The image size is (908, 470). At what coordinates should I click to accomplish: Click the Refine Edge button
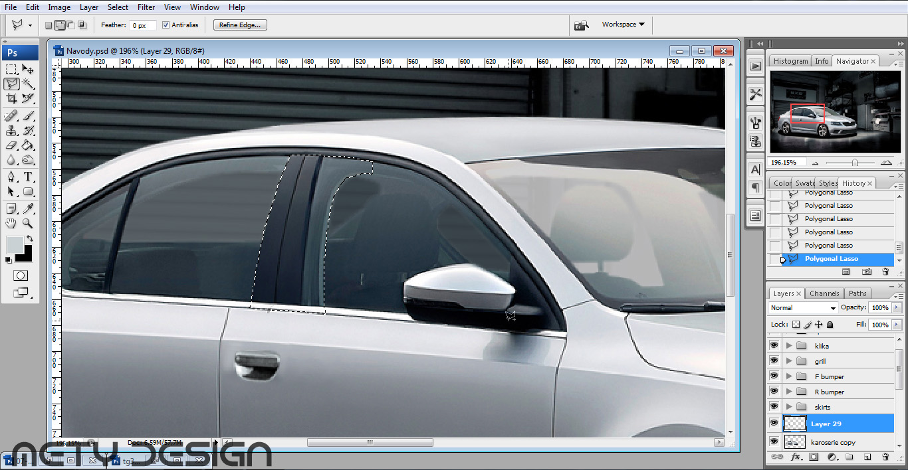pyautogui.click(x=240, y=25)
